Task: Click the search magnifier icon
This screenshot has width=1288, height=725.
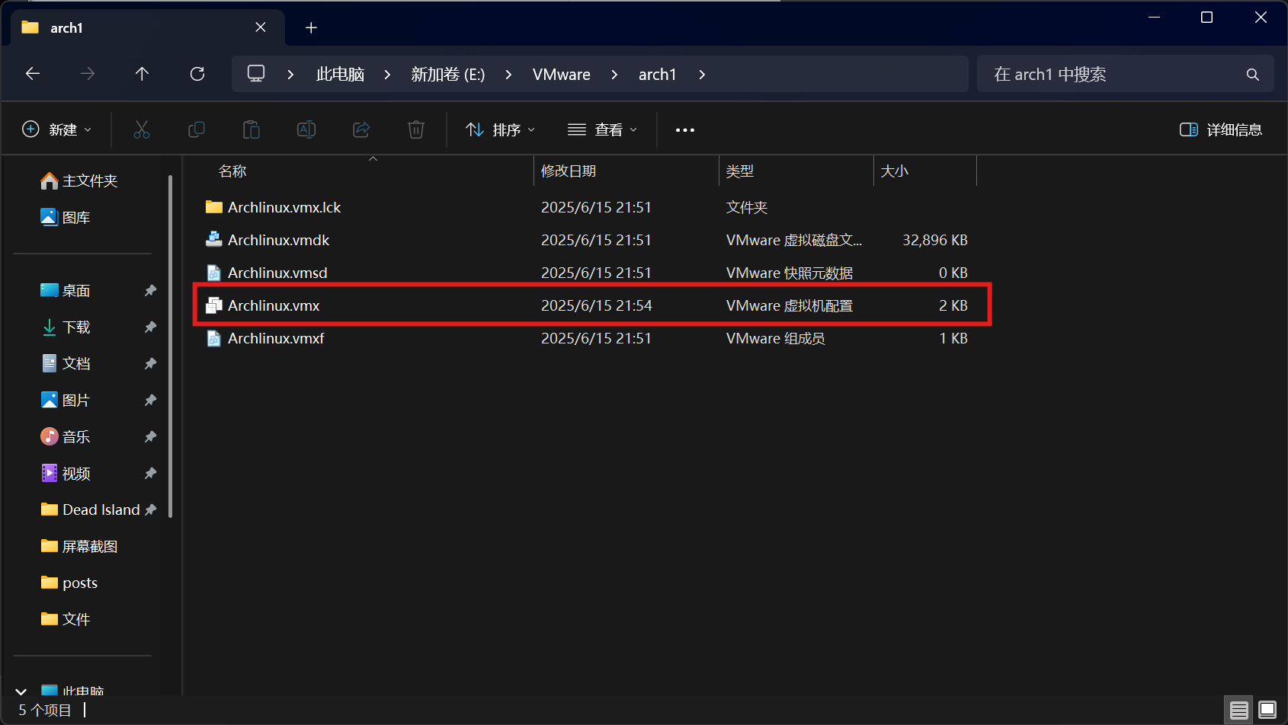Action: [x=1252, y=75]
